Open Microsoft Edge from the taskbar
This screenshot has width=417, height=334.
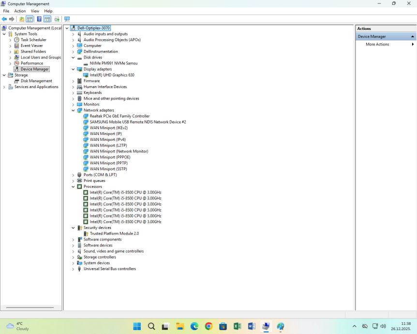[194, 326]
